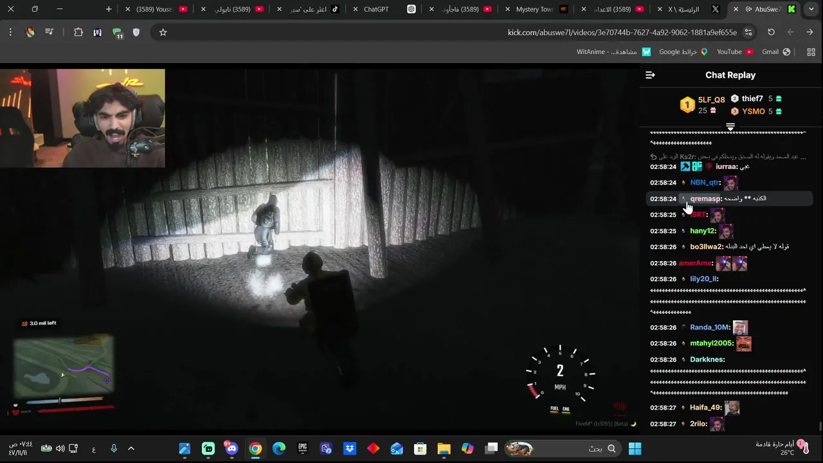Image resolution: width=823 pixels, height=463 pixels.
Task: Open the all bookmarks grid icon
Action: [x=811, y=52]
